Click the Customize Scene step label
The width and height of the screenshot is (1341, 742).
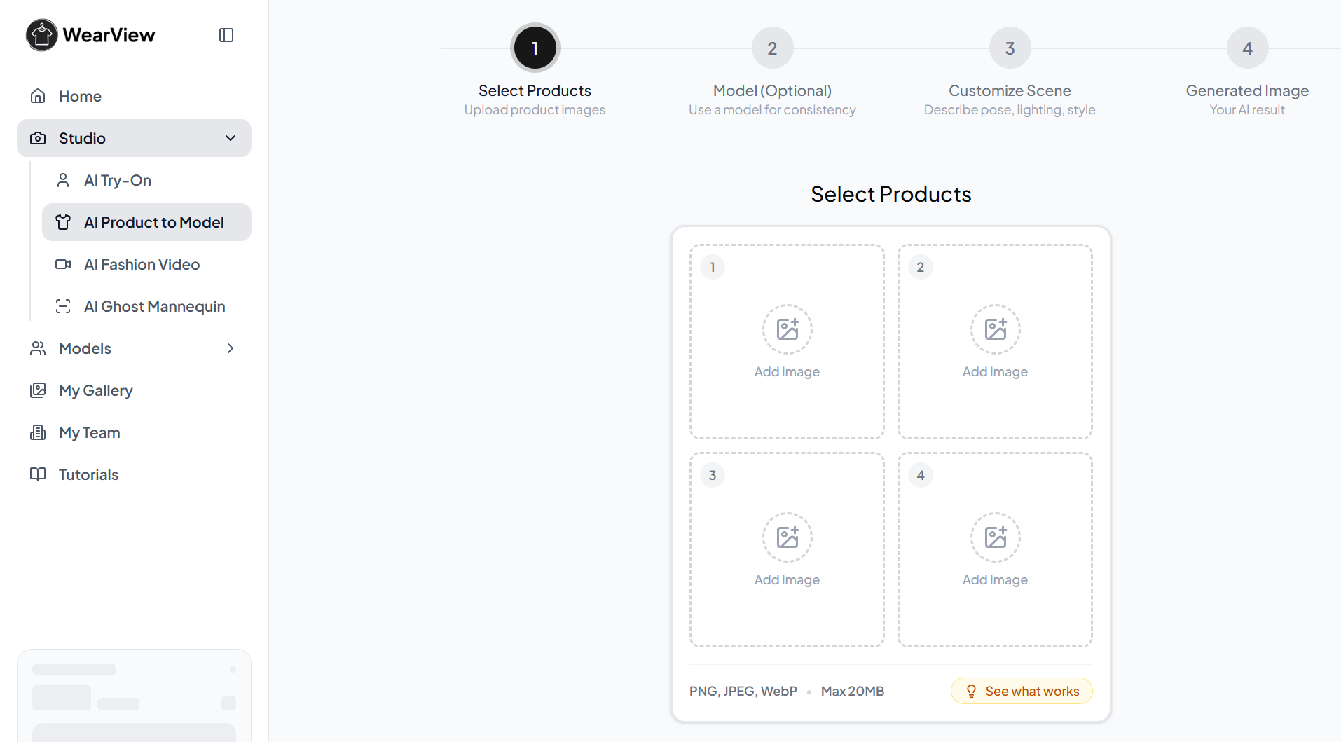tap(1010, 90)
